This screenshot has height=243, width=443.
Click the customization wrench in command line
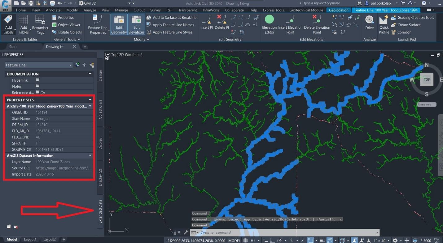tap(186, 232)
